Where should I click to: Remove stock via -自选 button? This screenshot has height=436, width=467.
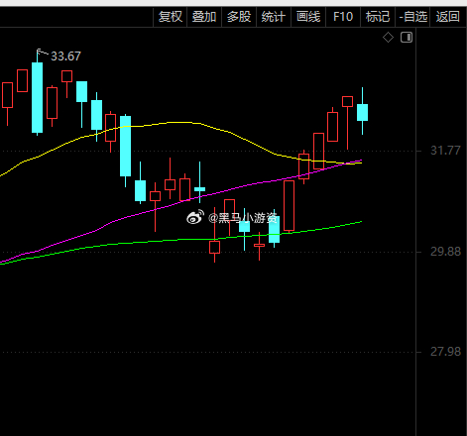point(412,17)
